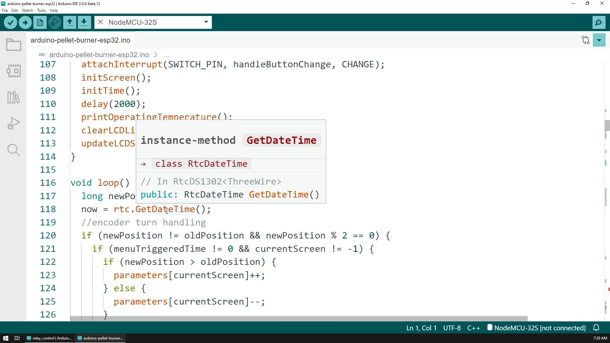Click arduino-pellet-burner taskbar window button
Viewport: 610px width, 343px height.
pos(100,338)
